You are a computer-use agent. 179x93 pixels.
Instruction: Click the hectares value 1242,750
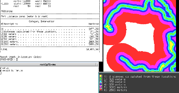pos(94,37)
